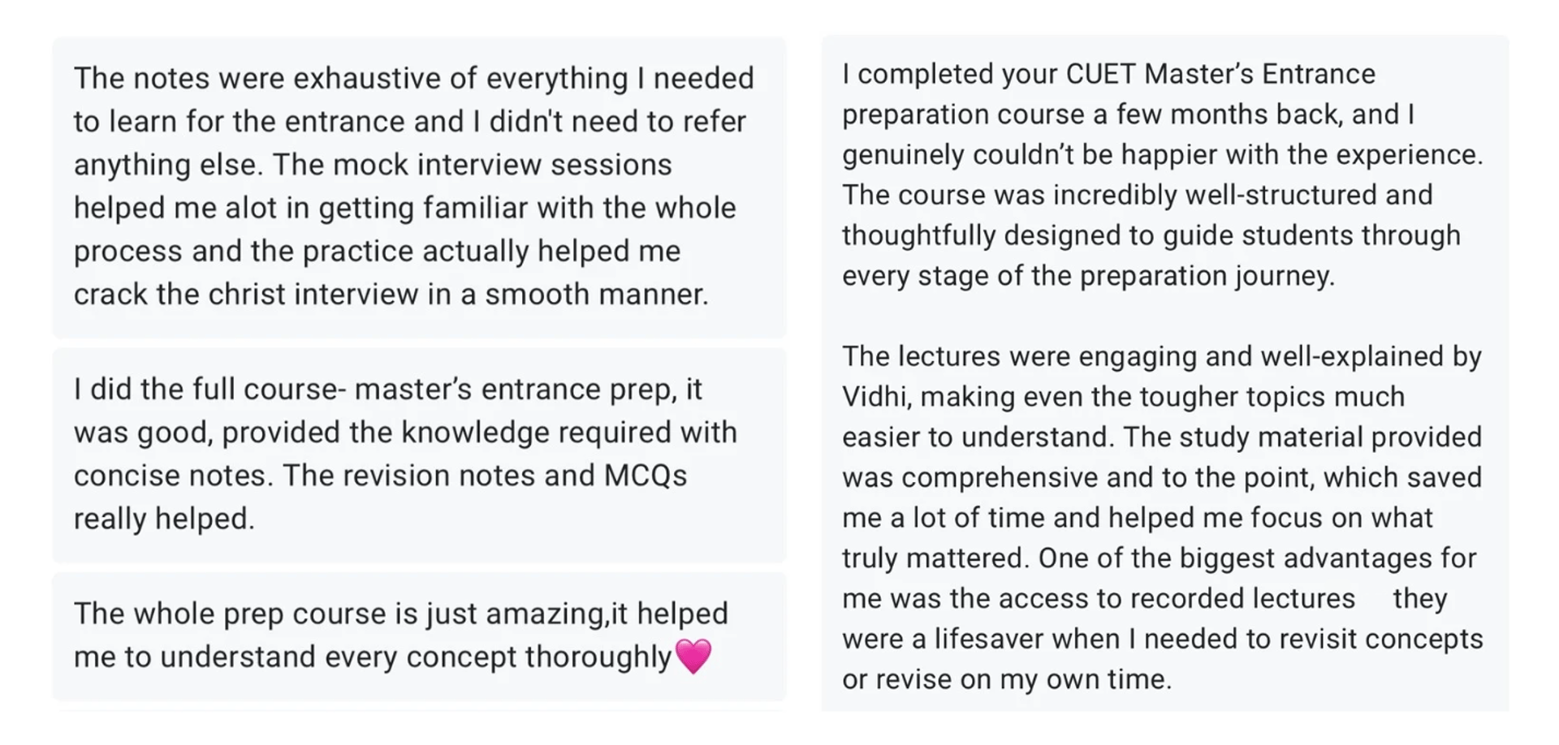This screenshot has width=1559, height=745.
Task: Click the pink heart emoji
Action: tap(693, 656)
